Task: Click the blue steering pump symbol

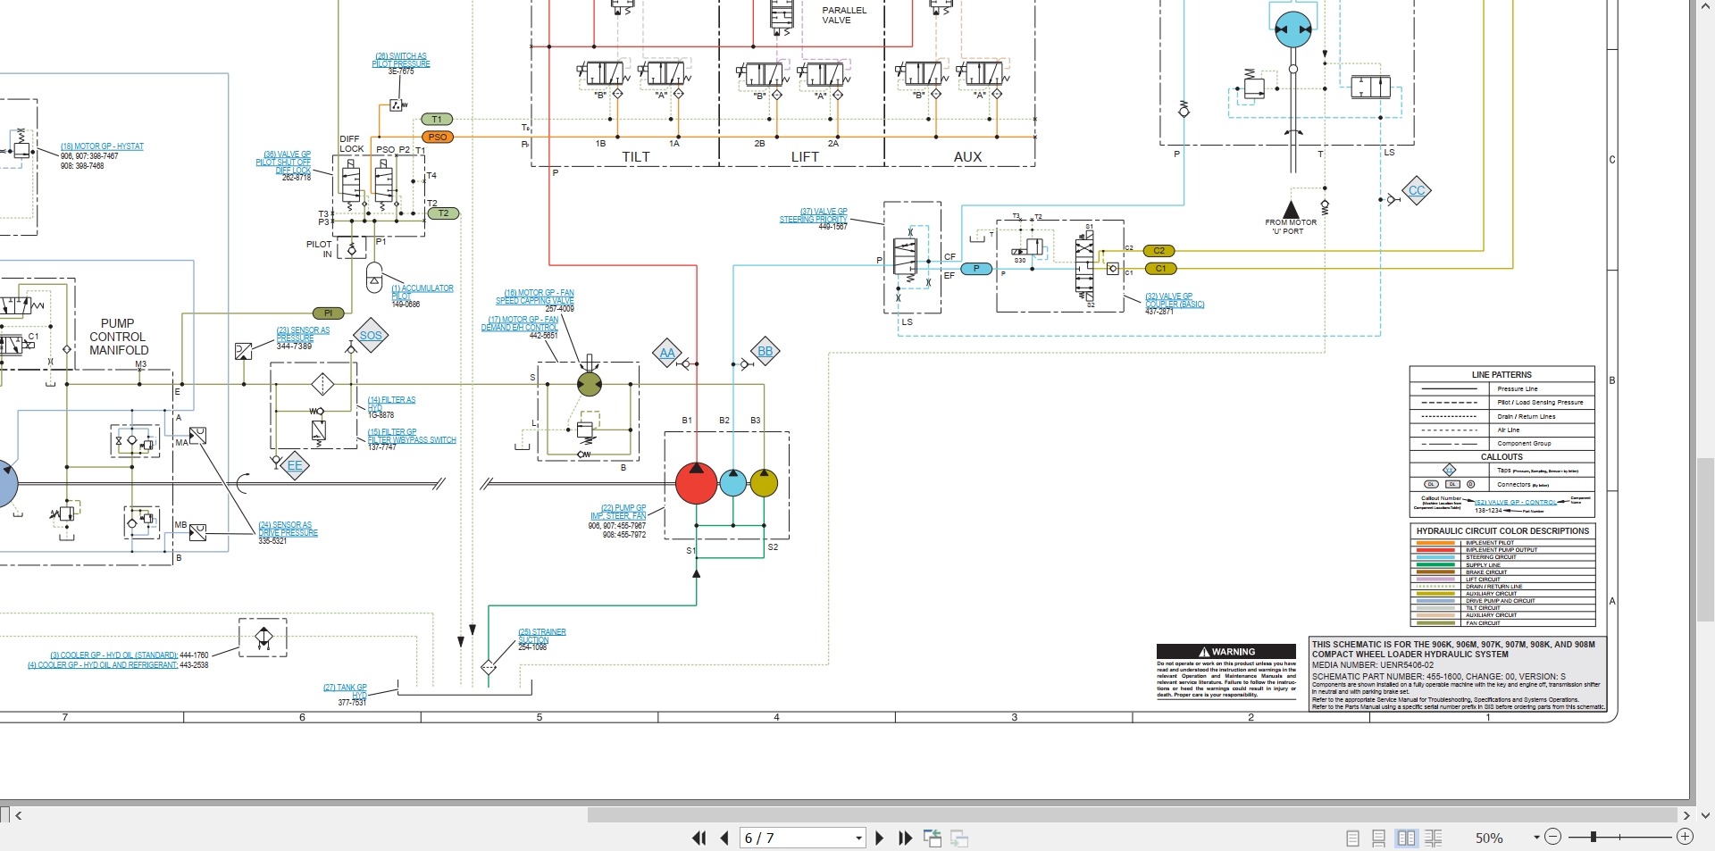Action: 732,483
